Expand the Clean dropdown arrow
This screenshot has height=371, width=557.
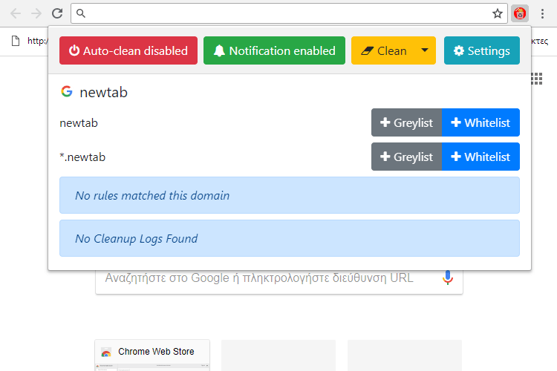pyautogui.click(x=425, y=50)
